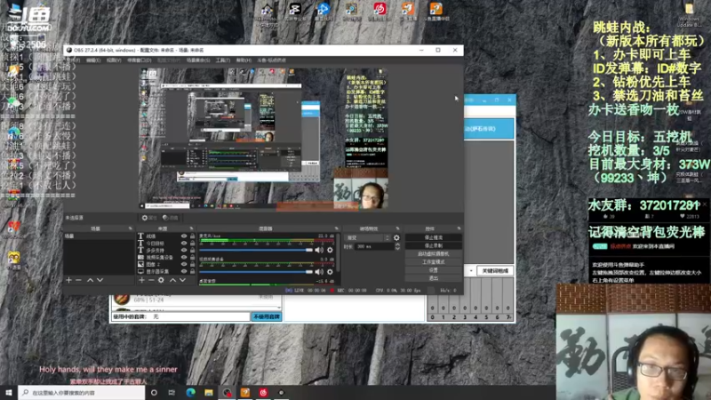Click the Stop Streaming button

pyautogui.click(x=434, y=237)
